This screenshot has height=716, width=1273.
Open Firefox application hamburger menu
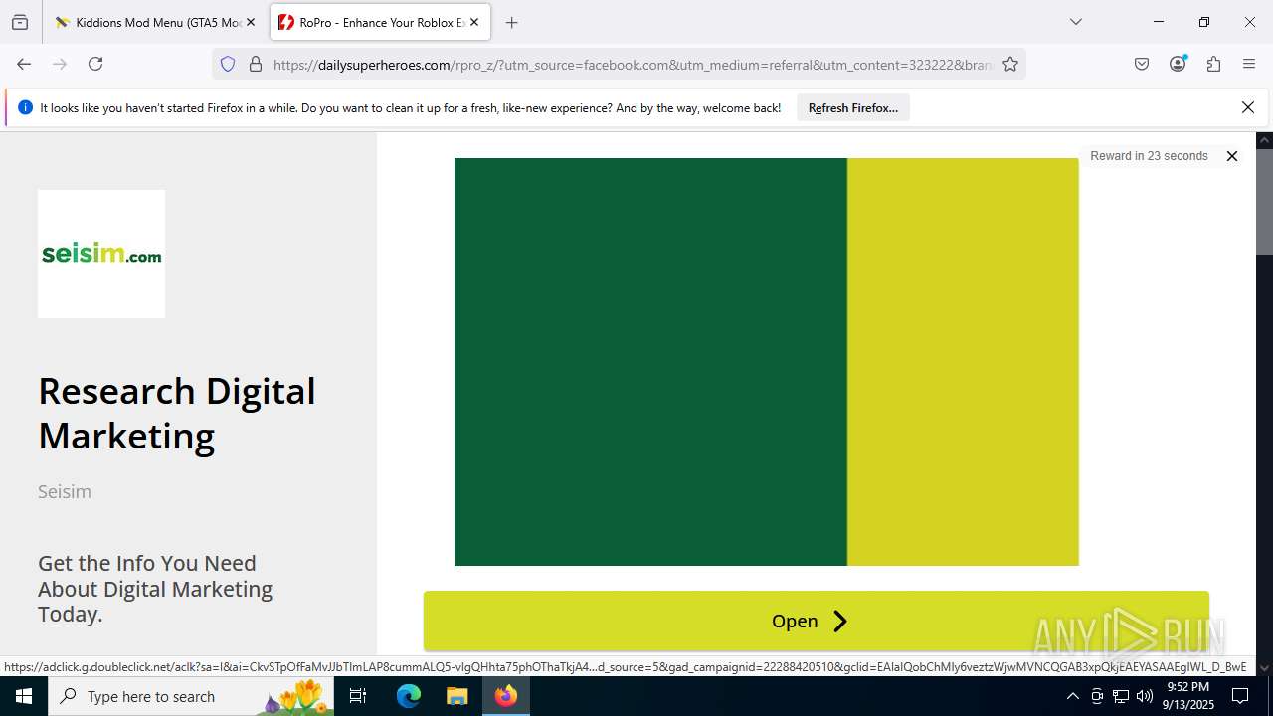point(1249,64)
